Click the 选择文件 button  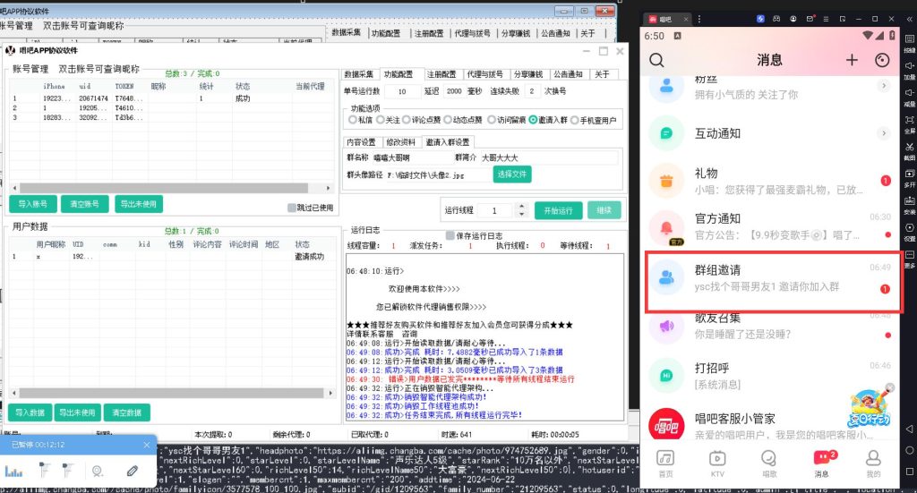[x=510, y=174]
